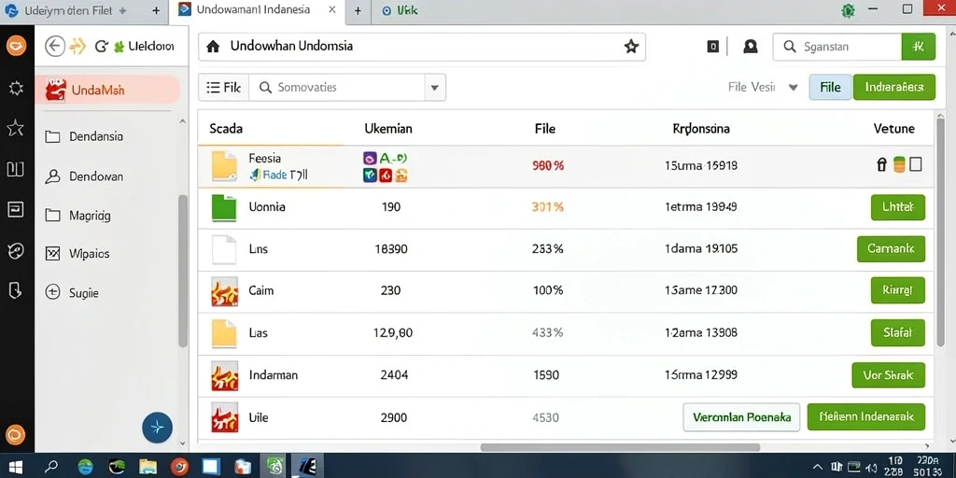Click the red app icon in Feosia row
The height and width of the screenshot is (478, 956).
385,176
